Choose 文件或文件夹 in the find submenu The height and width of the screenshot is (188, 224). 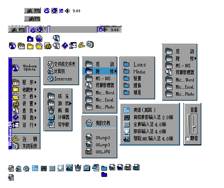coord(61,64)
